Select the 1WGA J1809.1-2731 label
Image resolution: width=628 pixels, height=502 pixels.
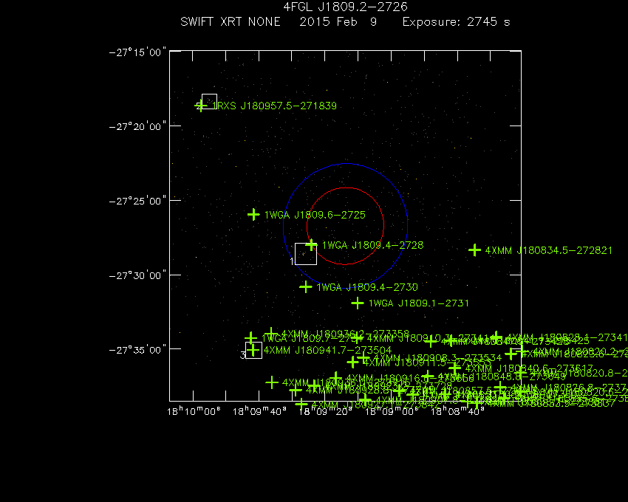(418, 303)
